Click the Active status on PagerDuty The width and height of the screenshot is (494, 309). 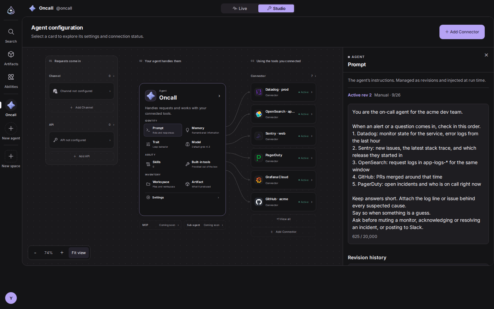pos(304,158)
